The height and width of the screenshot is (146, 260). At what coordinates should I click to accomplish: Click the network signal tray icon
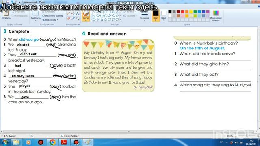pos(241,142)
